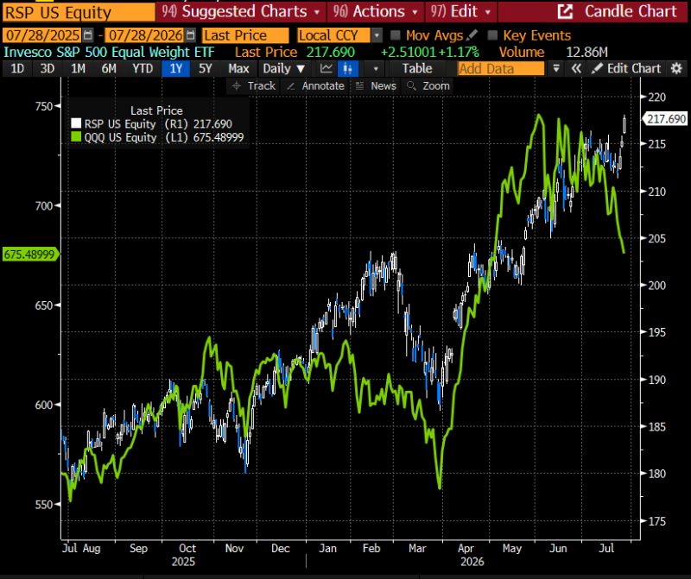Click the RSP US Equity ticker field
This screenshot has width=691, height=579.
pos(79,12)
